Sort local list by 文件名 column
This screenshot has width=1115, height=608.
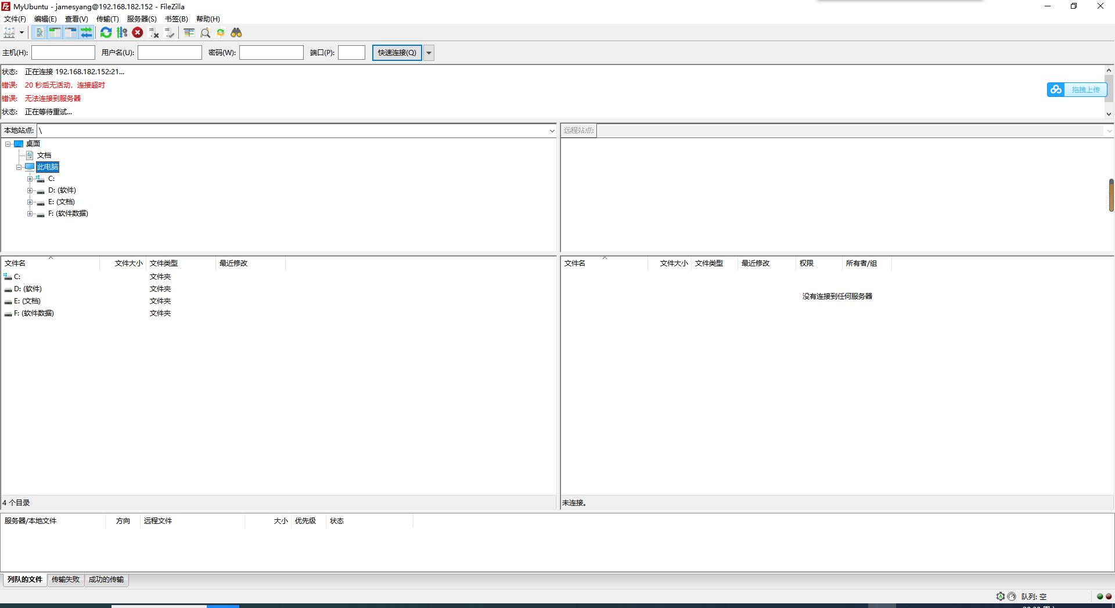pyautogui.click(x=51, y=263)
